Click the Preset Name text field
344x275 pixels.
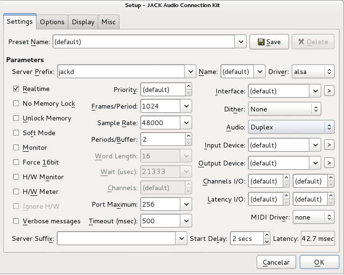[144, 42]
